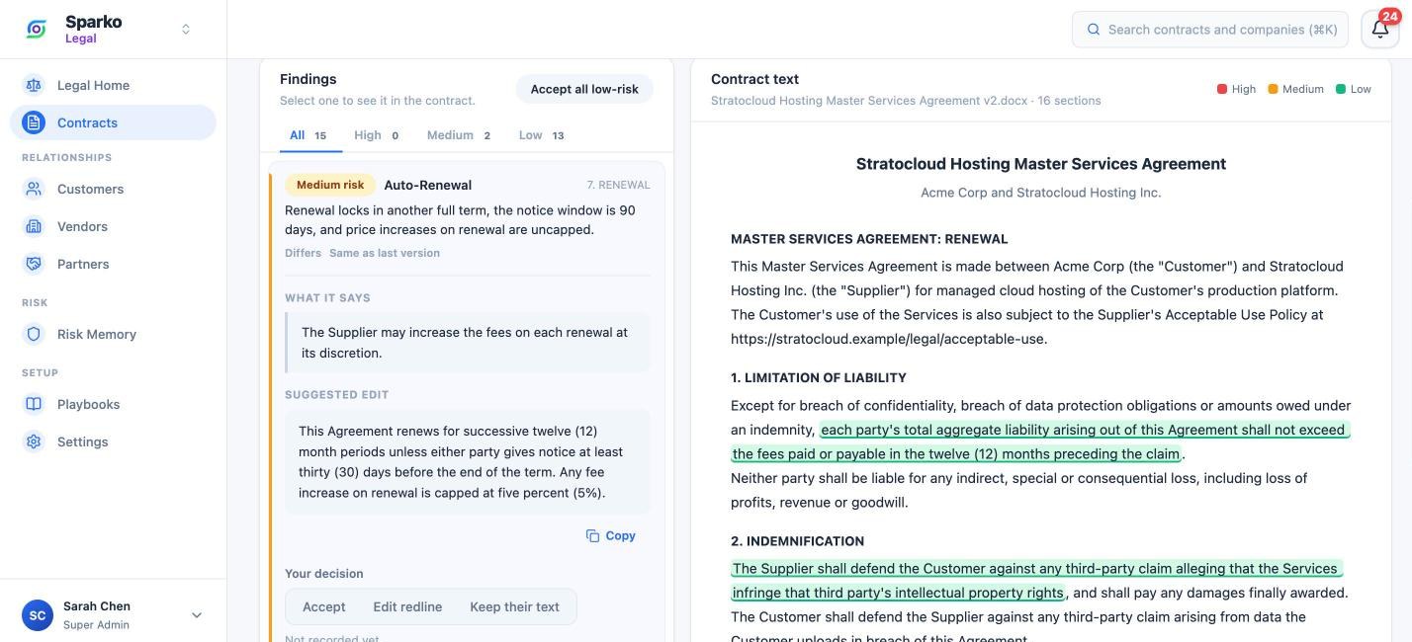The image size is (1412, 642).
Task: Click Accept all low-risk button
Action: (584, 89)
